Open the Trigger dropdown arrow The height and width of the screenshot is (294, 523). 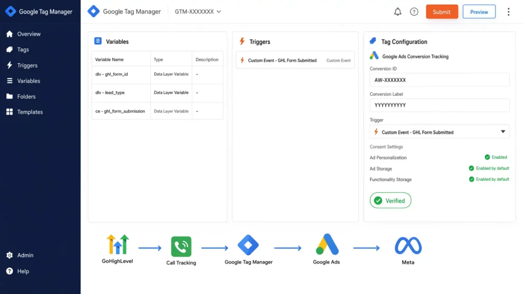tap(503, 132)
